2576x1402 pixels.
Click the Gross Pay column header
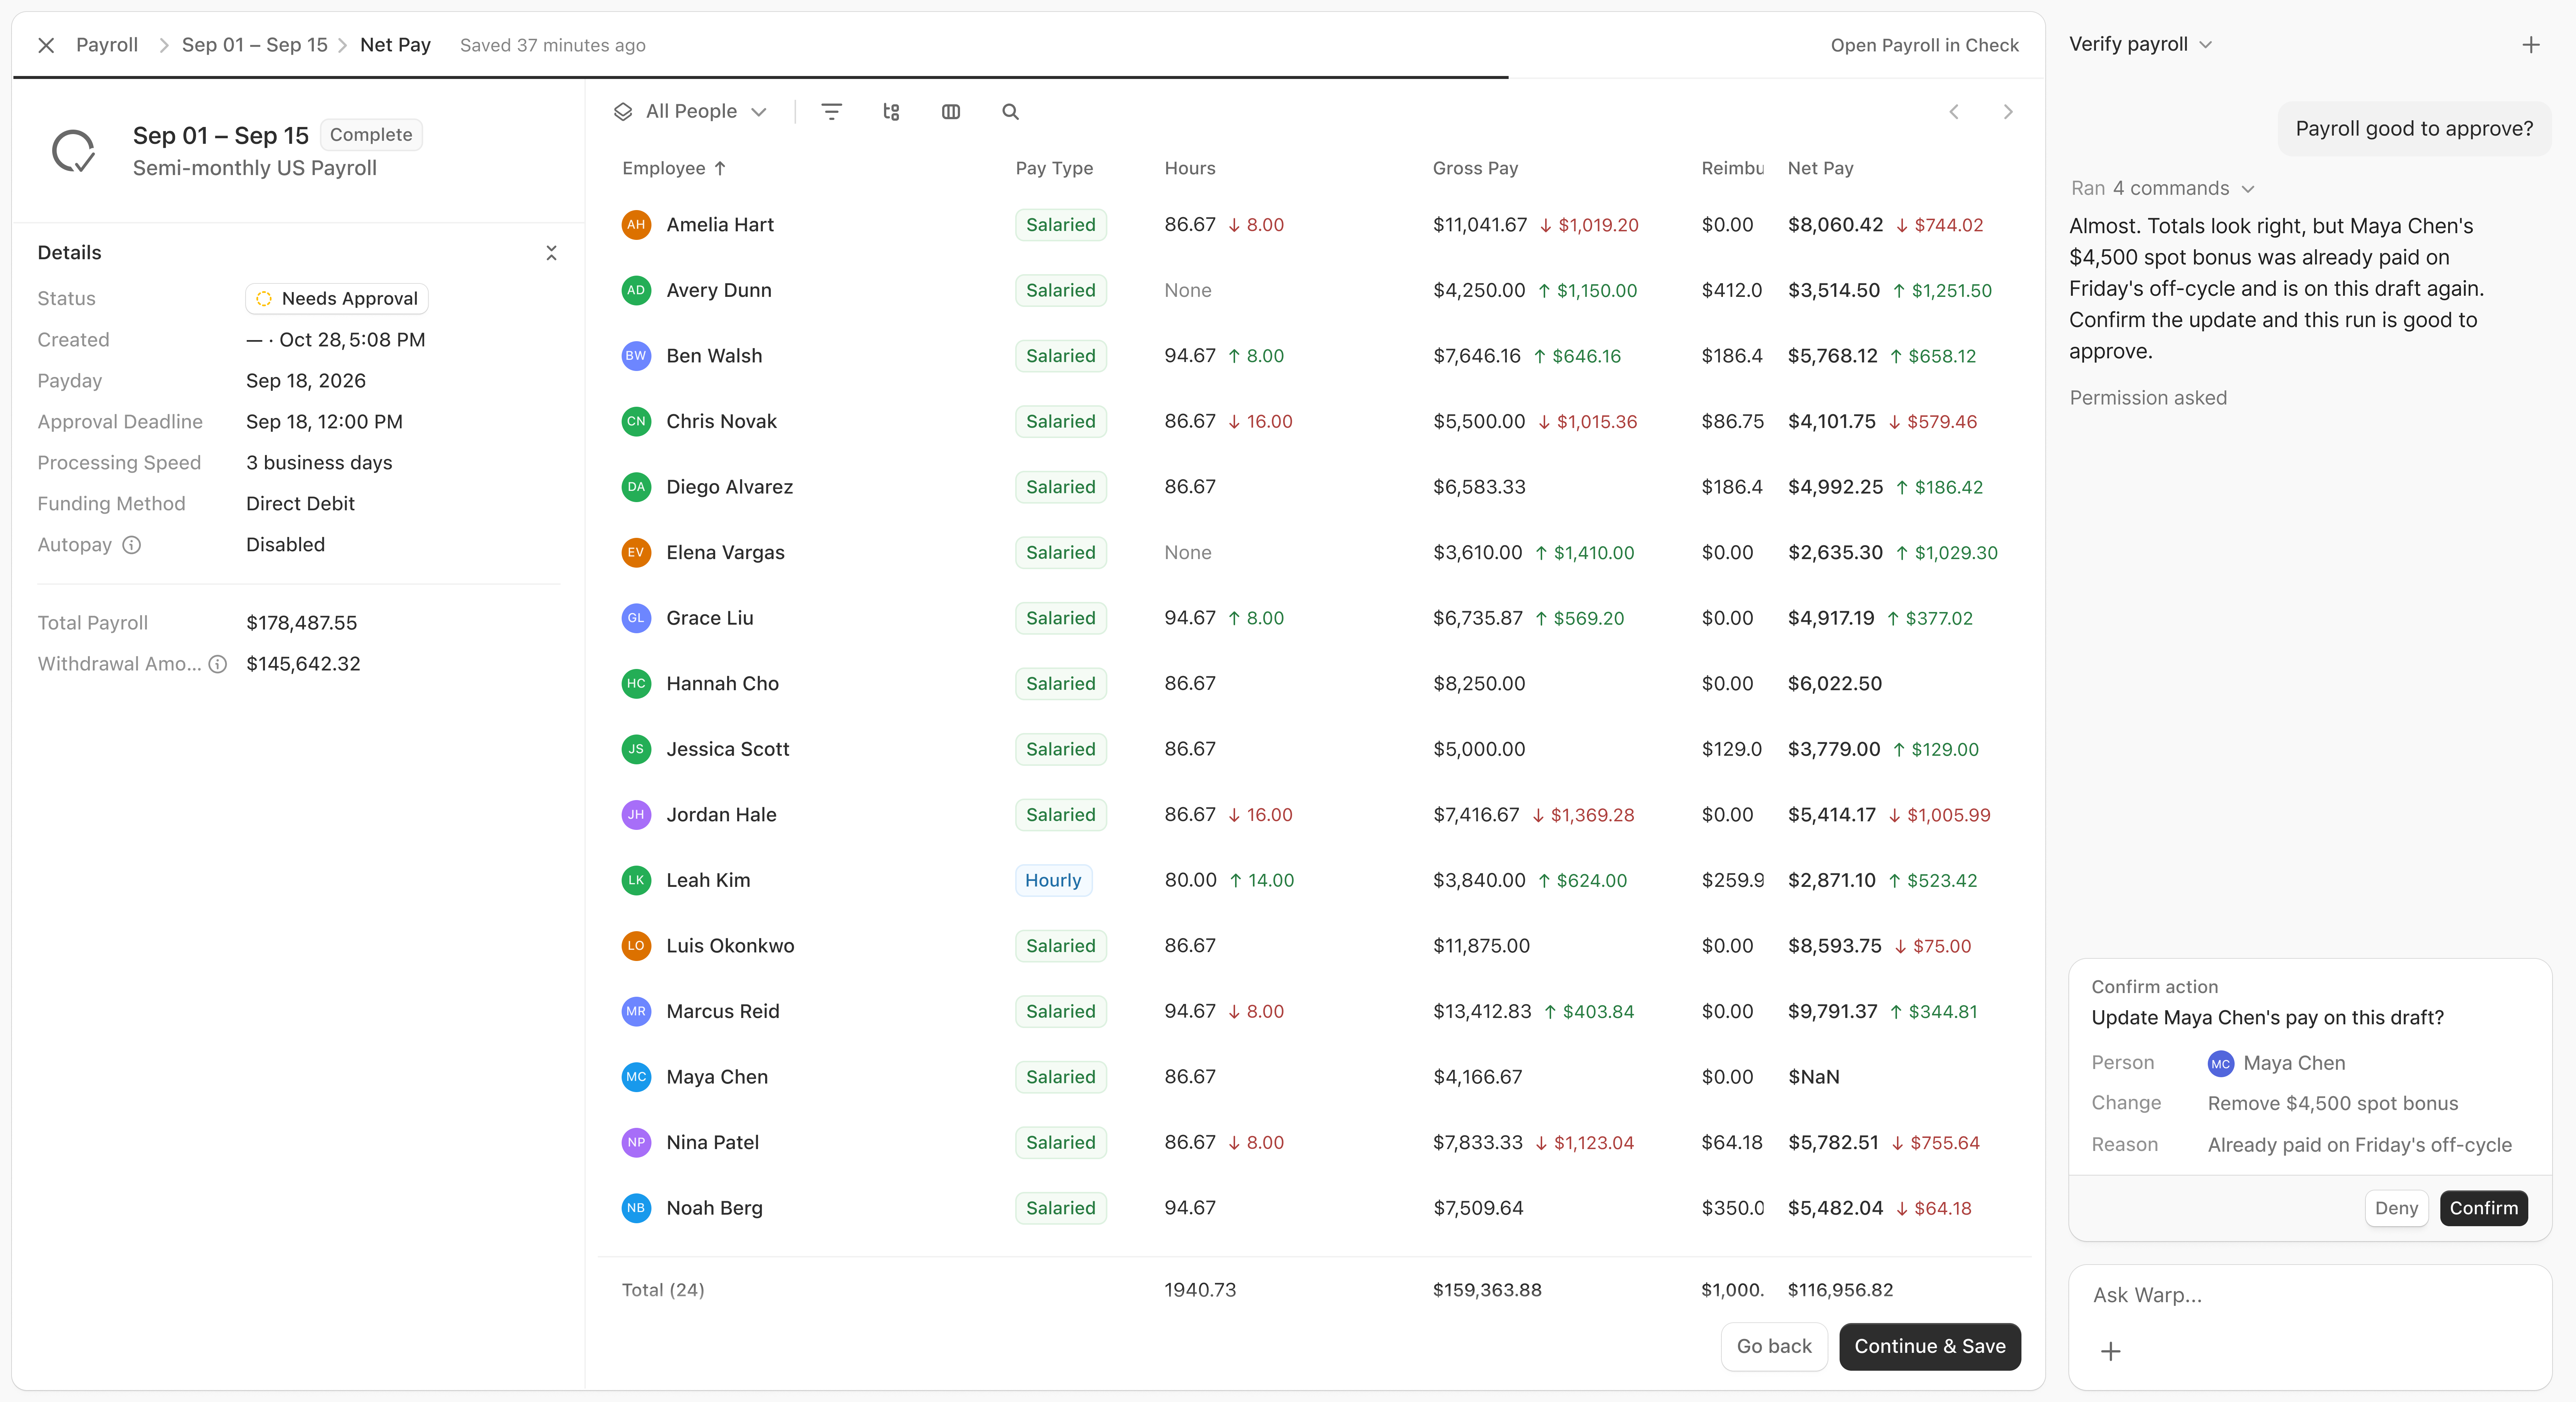[x=1475, y=168]
